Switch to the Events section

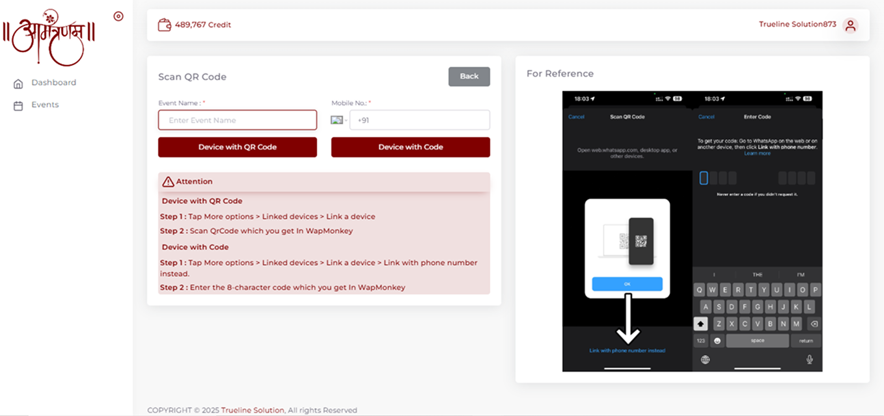point(45,105)
